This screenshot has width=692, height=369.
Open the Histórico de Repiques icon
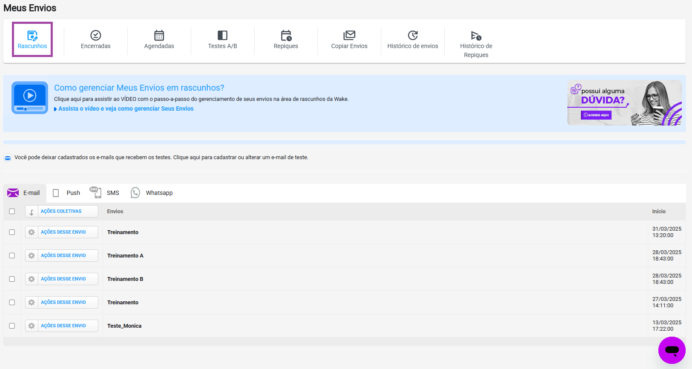pyautogui.click(x=476, y=35)
